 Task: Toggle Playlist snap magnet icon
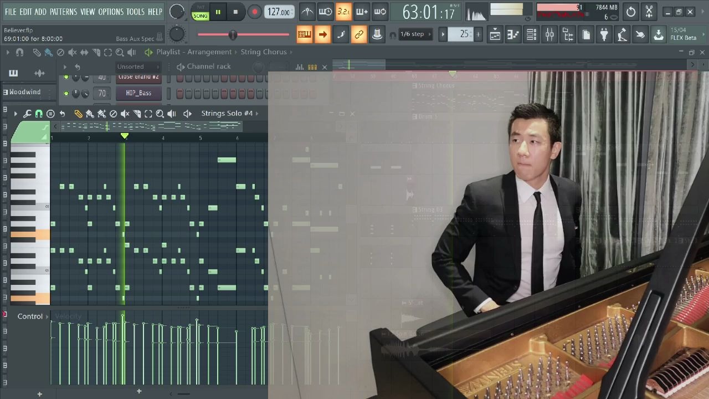coord(20,52)
